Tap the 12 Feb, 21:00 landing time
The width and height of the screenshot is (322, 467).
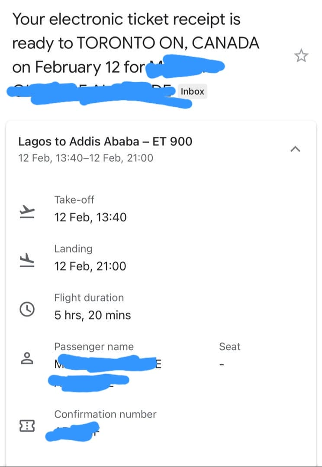tap(90, 266)
